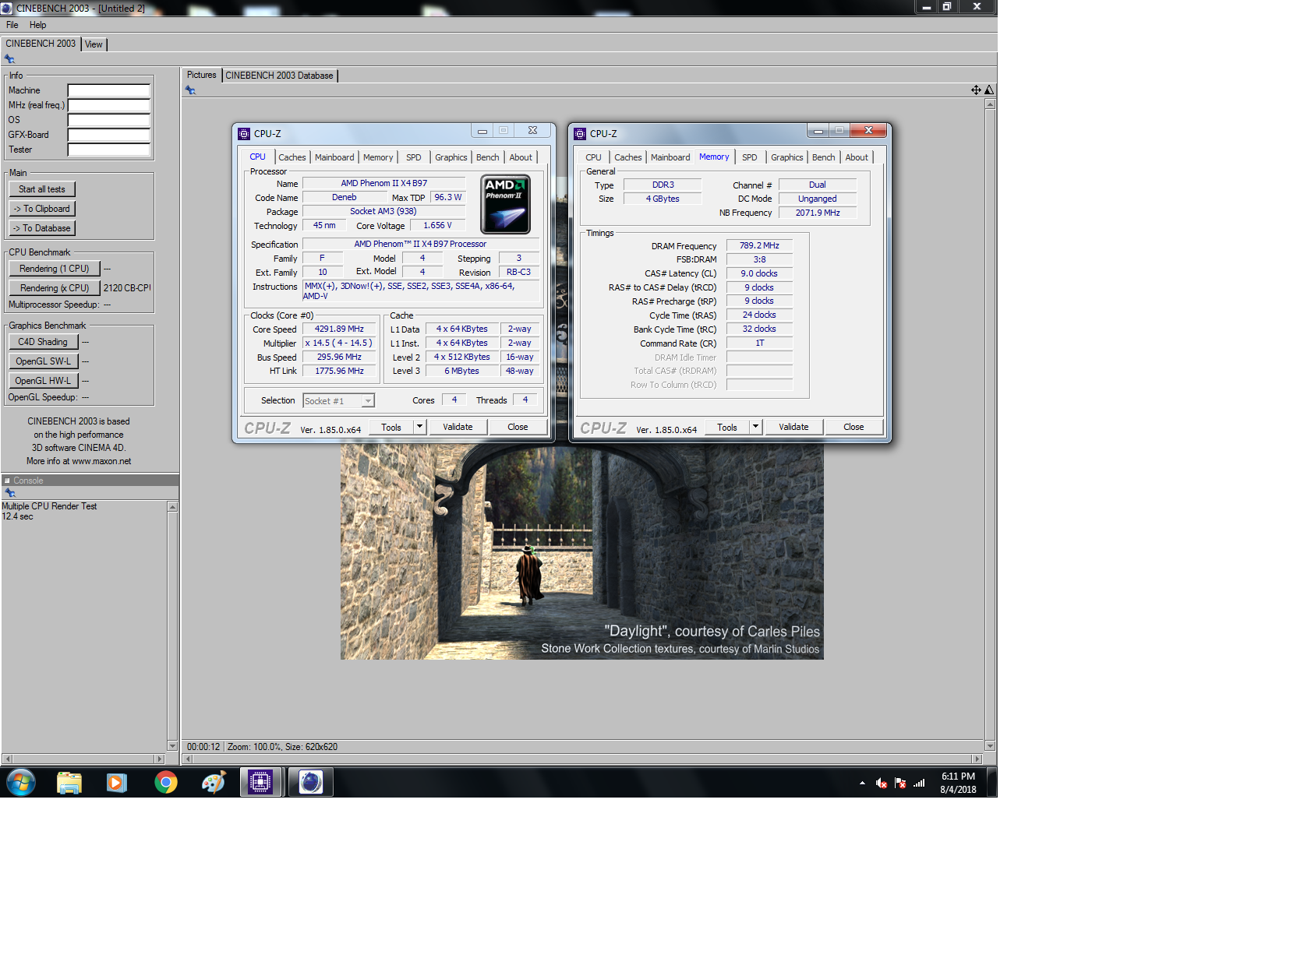Run the OpenGL SW-L test
Screen dimensions: 1297x972
[43, 361]
